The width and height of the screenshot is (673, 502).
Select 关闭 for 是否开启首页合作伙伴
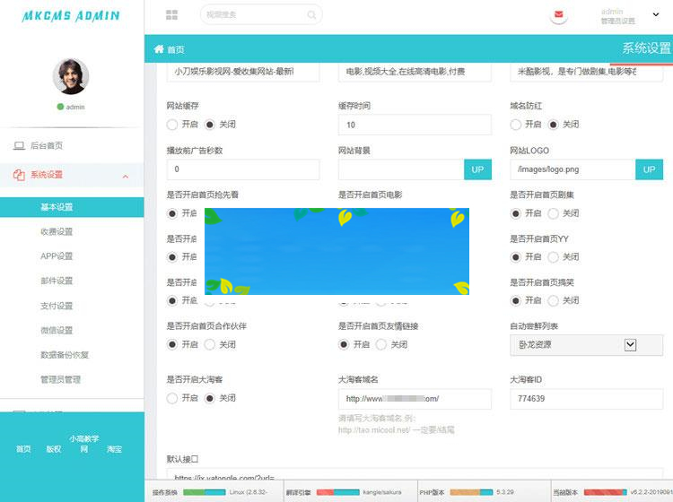coord(211,344)
